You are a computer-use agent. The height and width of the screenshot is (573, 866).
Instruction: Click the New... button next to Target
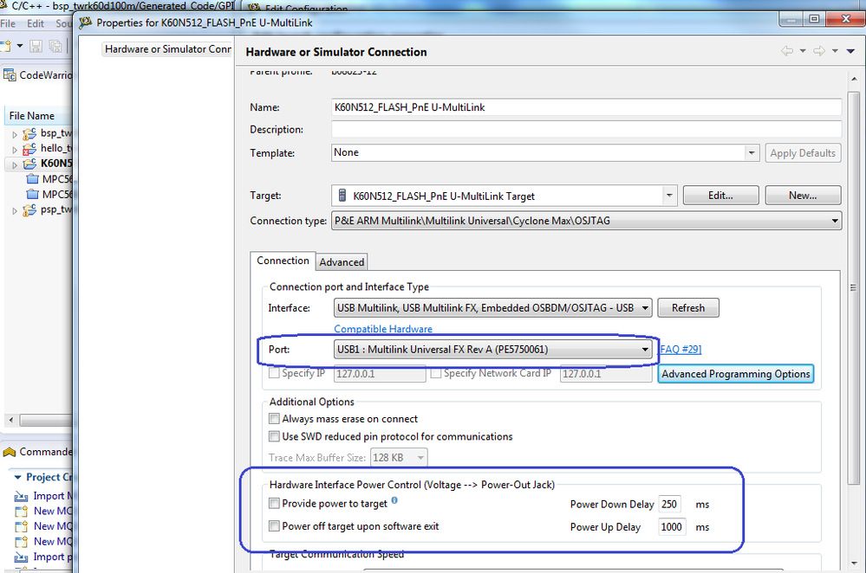[803, 196]
